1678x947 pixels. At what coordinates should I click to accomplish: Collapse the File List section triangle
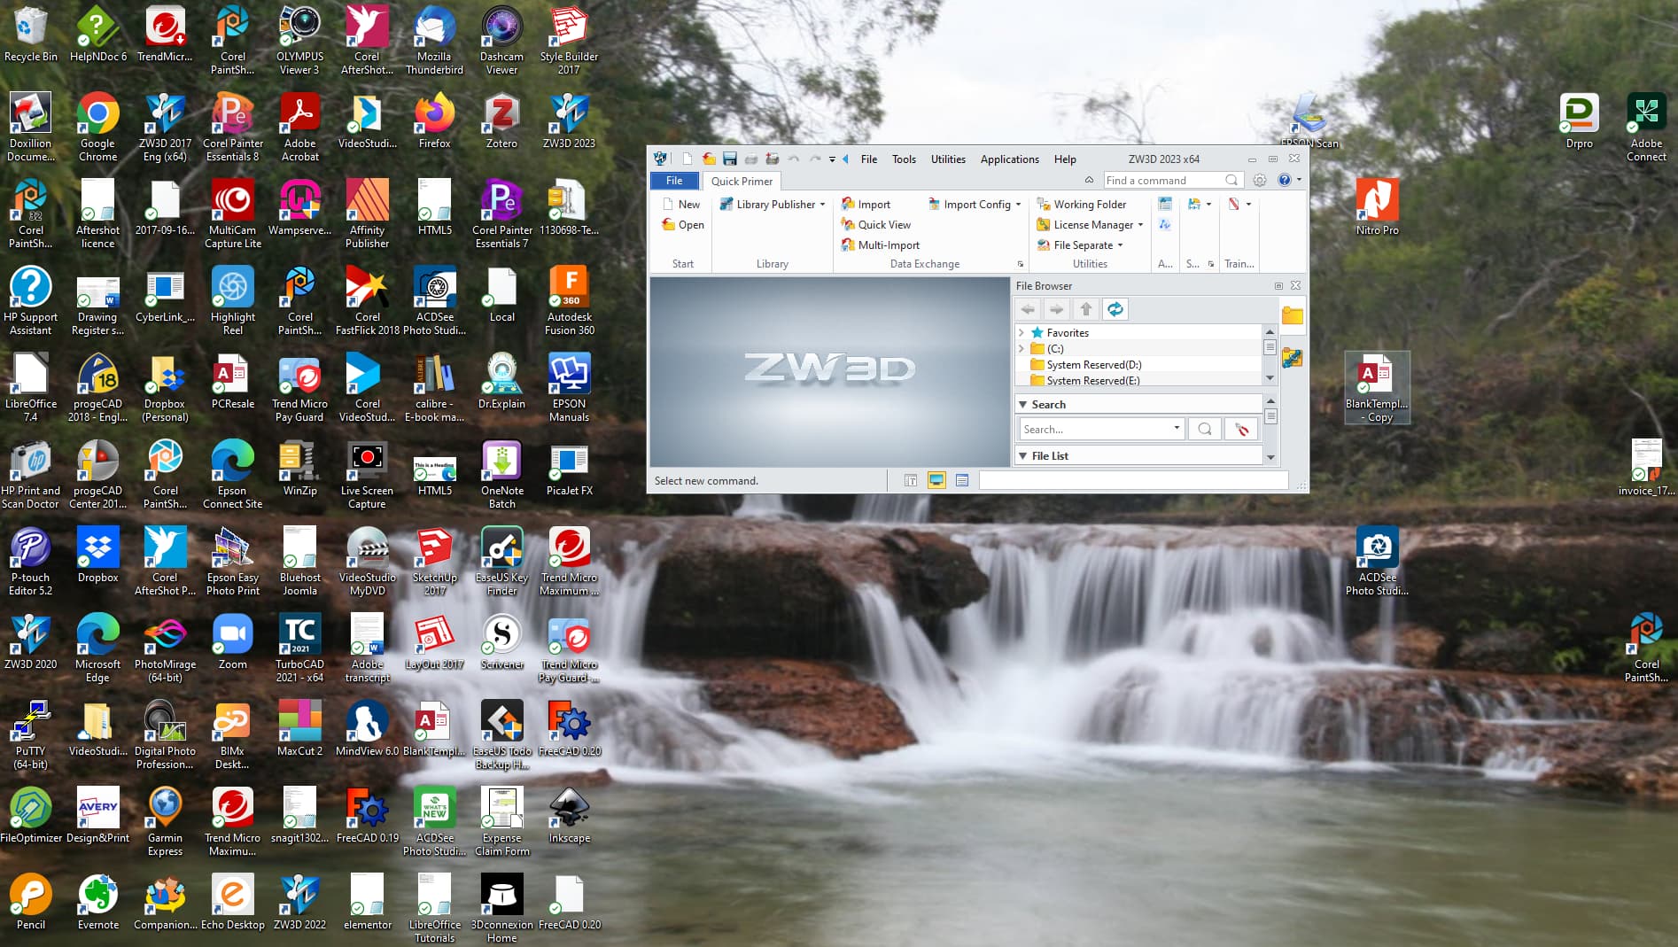[x=1022, y=455]
